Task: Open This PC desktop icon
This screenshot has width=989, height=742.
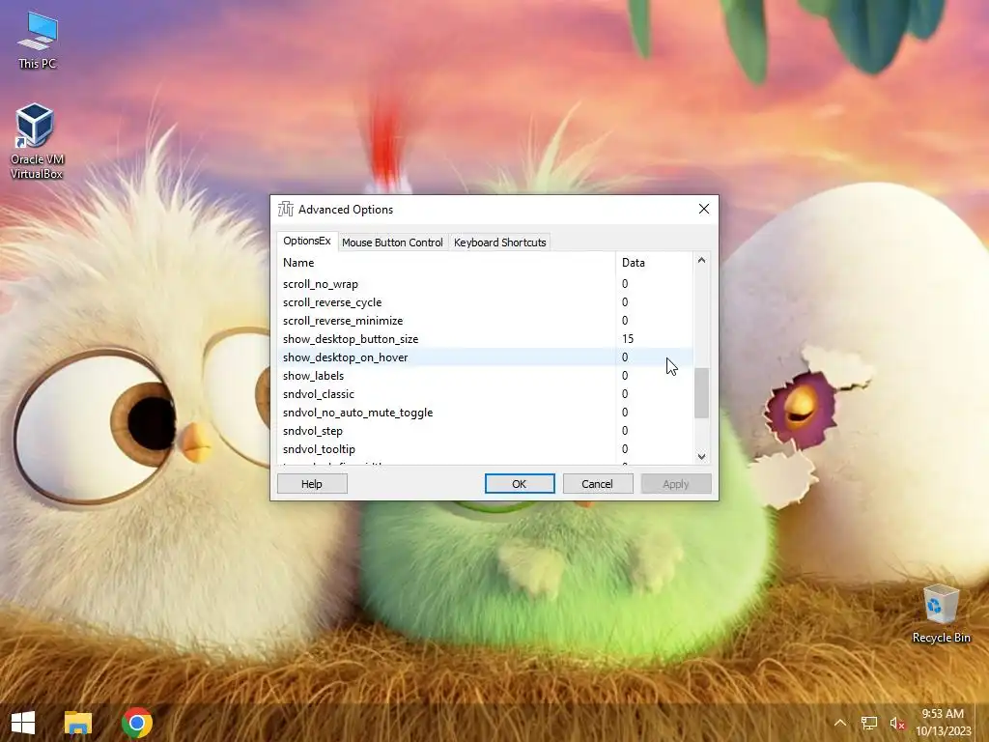Action: coord(38,41)
